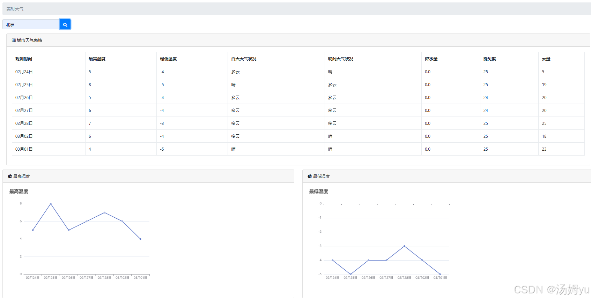
Task: Click night weather 多云 in the 02月27日 row
Action: [x=332, y=111]
